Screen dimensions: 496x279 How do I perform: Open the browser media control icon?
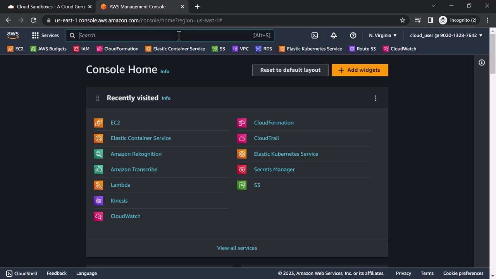pos(418,20)
